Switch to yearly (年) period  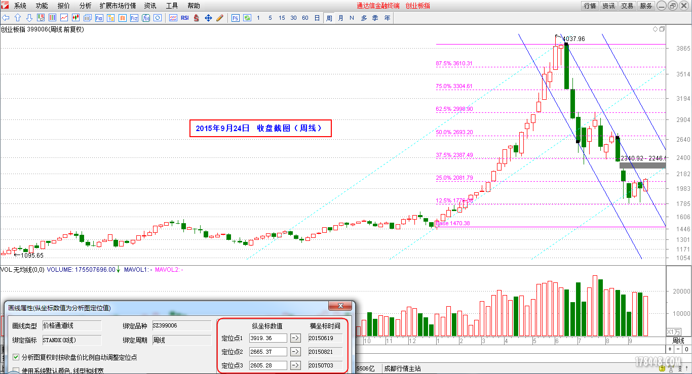click(387, 18)
